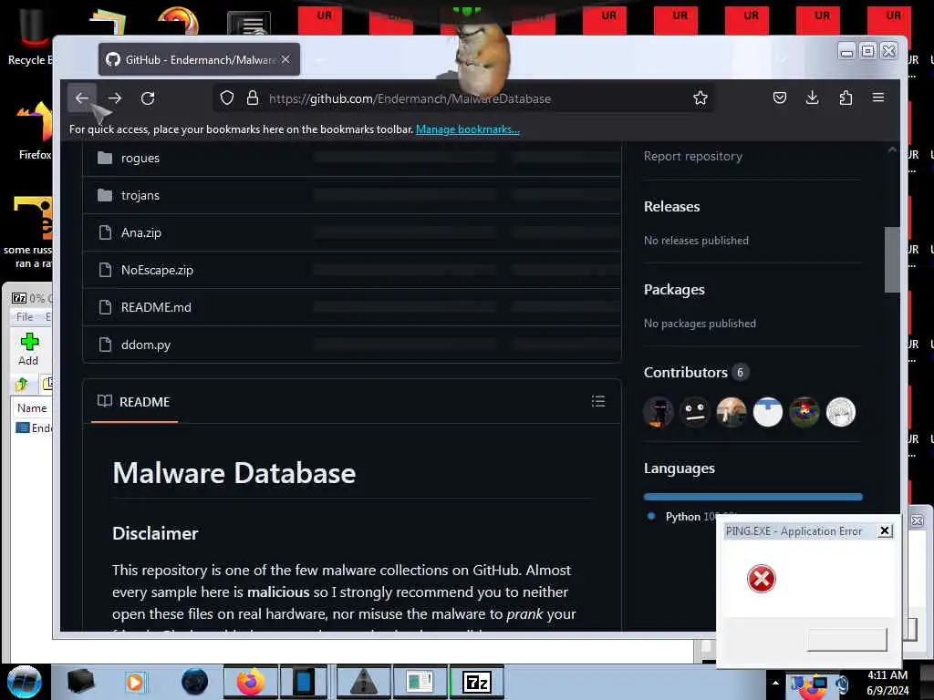
Task: Select the README tab
Action: (134, 402)
